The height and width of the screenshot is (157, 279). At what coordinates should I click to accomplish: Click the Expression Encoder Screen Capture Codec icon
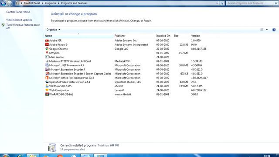click(x=47, y=74)
